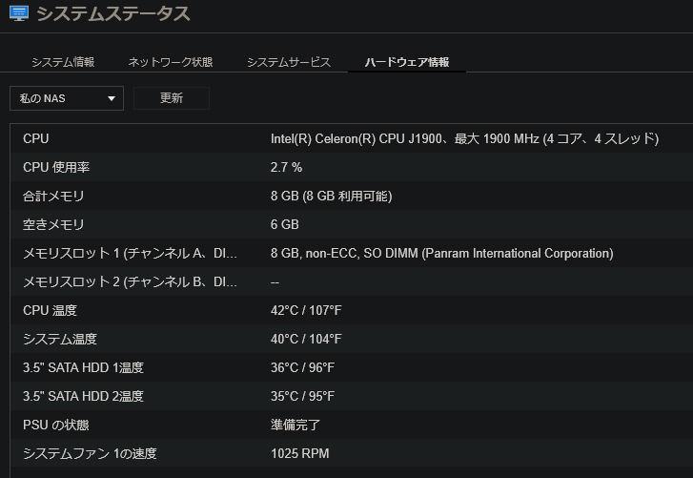The width and height of the screenshot is (693, 478).
Task: Select the CPU row label
Action: click(36, 139)
